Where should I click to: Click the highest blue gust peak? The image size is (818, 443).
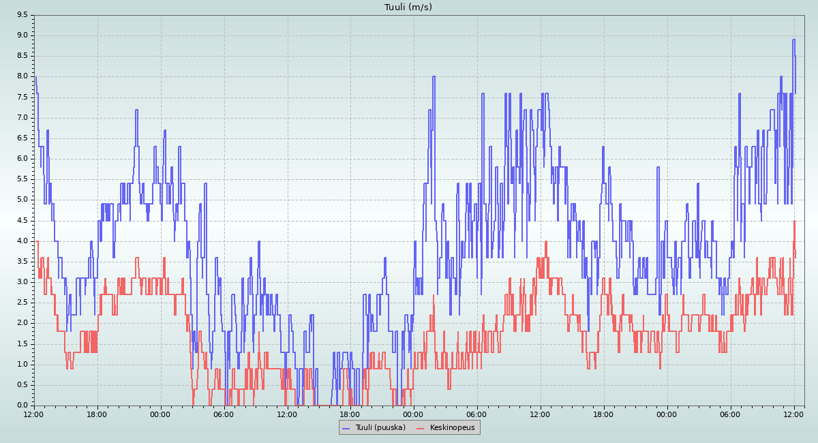click(793, 40)
